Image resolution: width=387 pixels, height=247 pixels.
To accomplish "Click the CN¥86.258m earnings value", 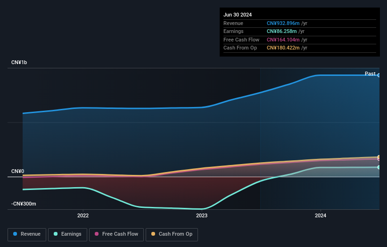I will (281, 31).
